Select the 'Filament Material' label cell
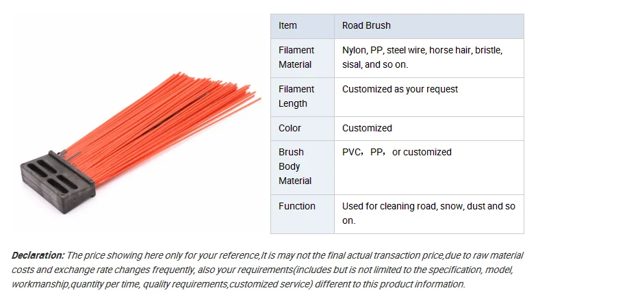Screen dimensions: 640x297 coord(296,57)
